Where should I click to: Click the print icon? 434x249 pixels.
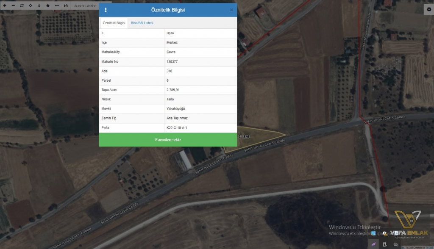[x=66, y=6]
